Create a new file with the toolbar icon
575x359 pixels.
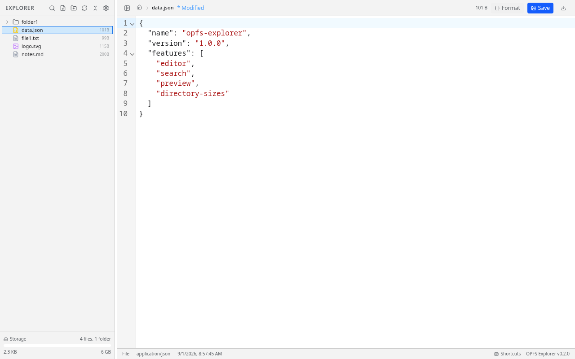tap(63, 8)
